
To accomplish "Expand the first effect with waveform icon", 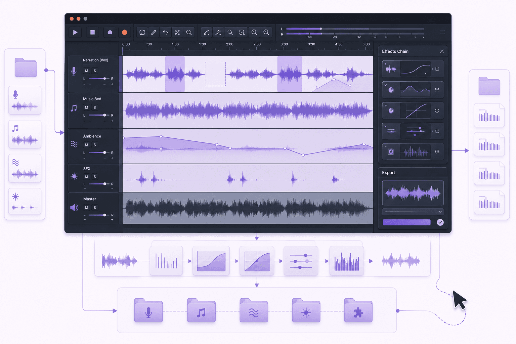I will point(385,63).
